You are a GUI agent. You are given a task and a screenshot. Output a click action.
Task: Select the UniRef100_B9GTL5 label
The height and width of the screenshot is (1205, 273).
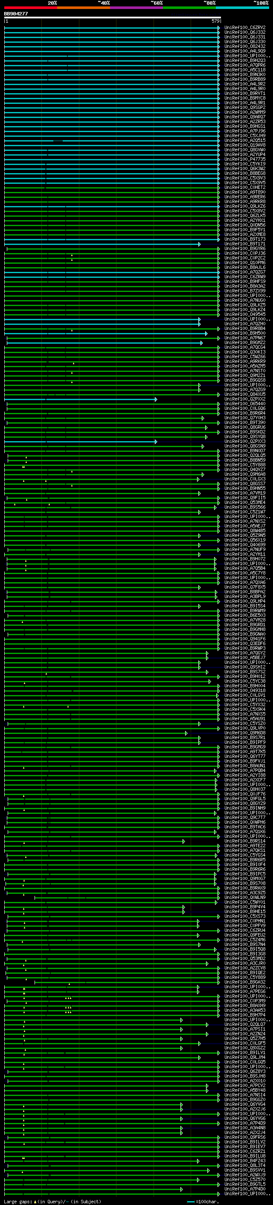(x=245, y=1184)
